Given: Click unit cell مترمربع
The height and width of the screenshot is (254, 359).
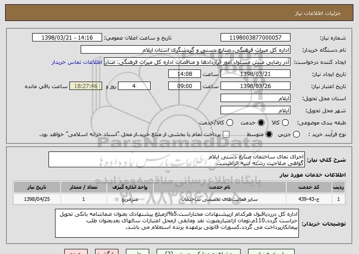Looking at the screenshot, I should (x=130, y=199).
